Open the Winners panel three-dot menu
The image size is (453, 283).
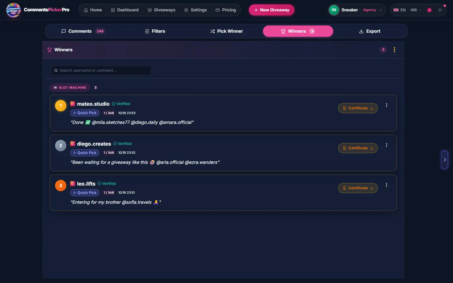[394, 50]
